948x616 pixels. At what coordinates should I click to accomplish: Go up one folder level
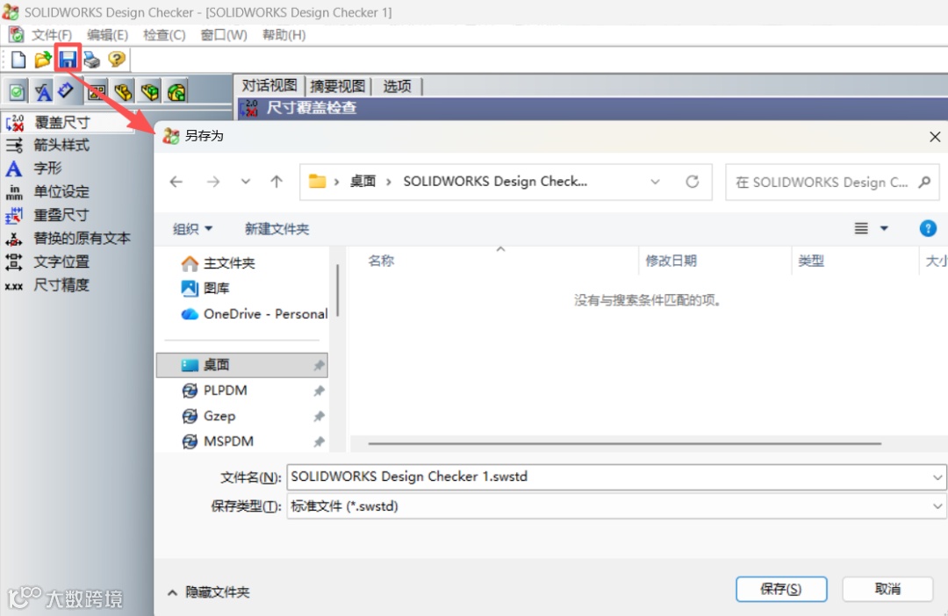276,182
